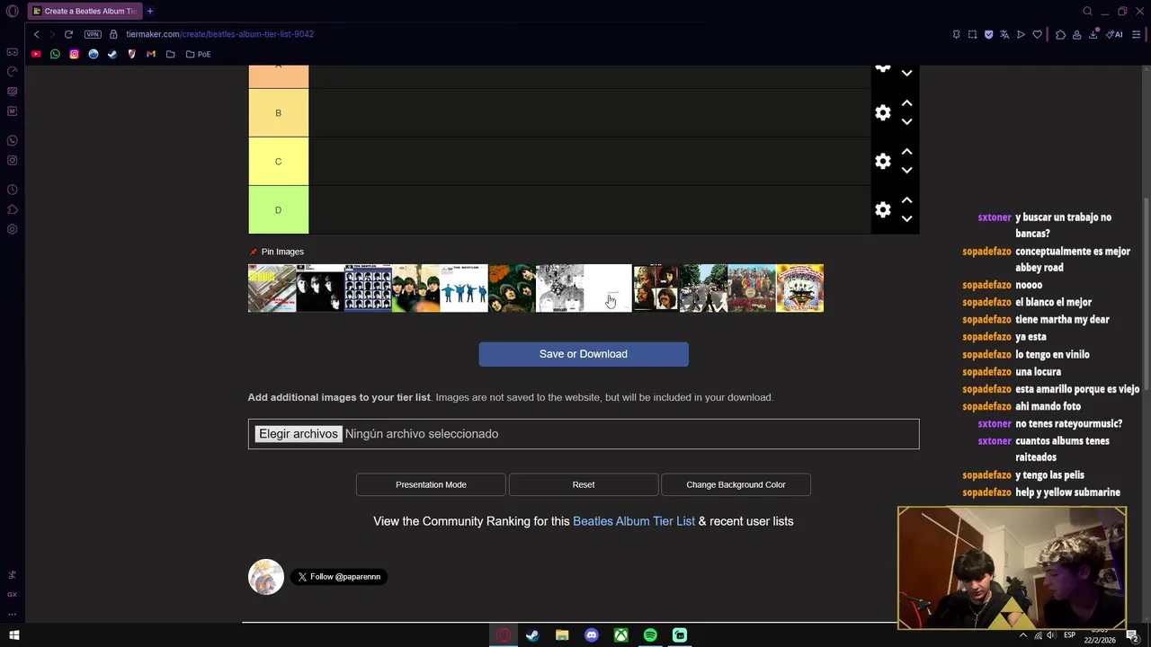Open the PoE bookmarks folder
This screenshot has width=1151, height=647.
pyautogui.click(x=198, y=54)
